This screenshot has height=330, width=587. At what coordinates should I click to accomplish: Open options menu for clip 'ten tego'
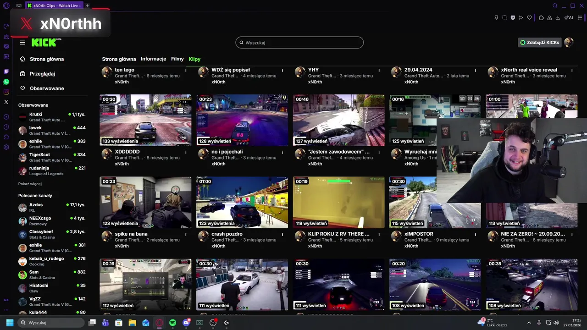pos(186,70)
